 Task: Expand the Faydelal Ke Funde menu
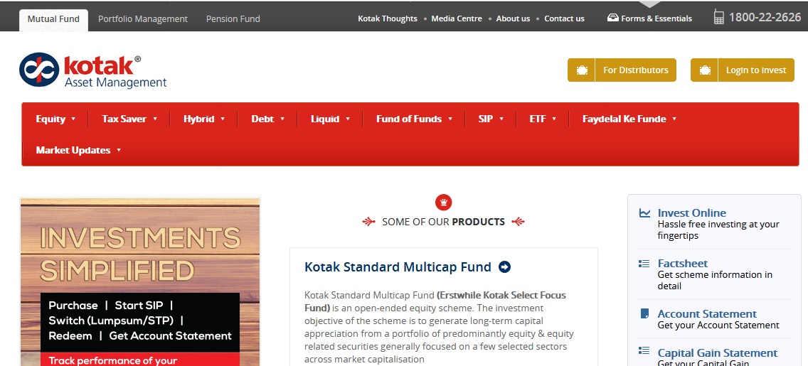point(629,119)
